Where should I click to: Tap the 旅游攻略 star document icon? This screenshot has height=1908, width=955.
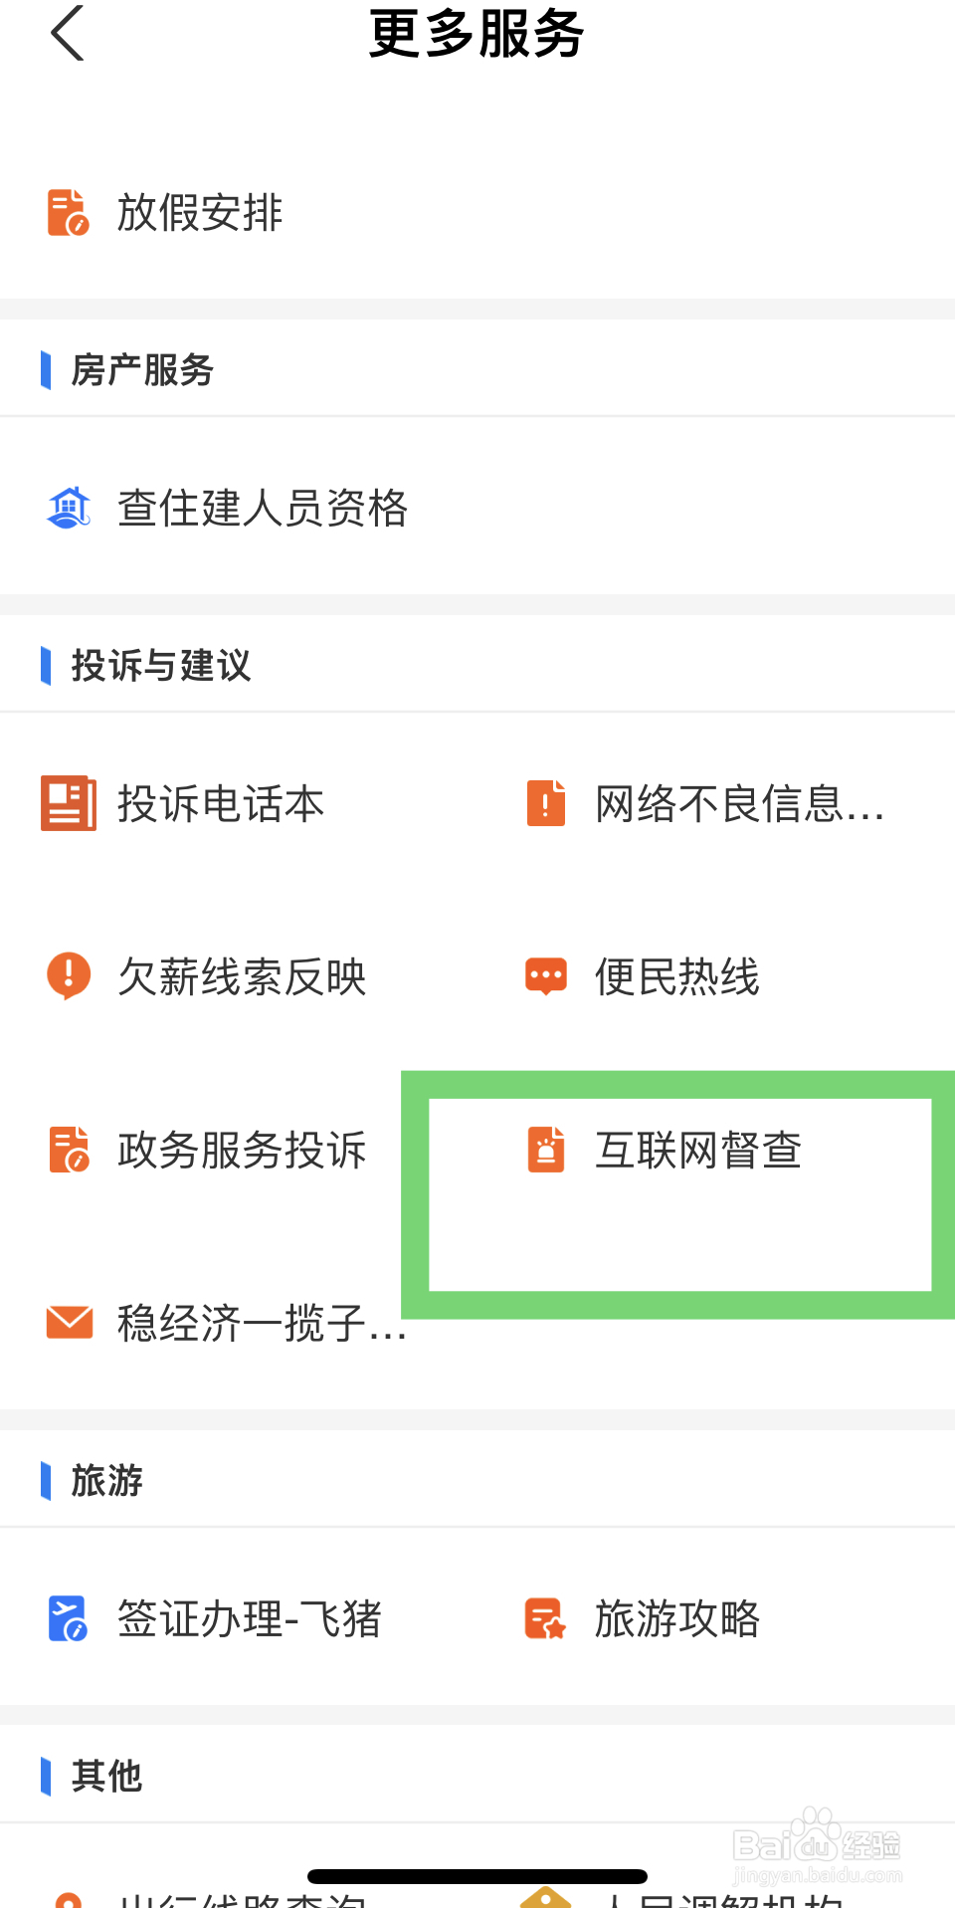(545, 1618)
